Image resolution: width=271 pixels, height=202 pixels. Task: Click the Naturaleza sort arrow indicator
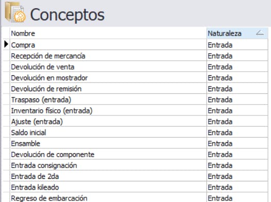[x=260, y=33]
